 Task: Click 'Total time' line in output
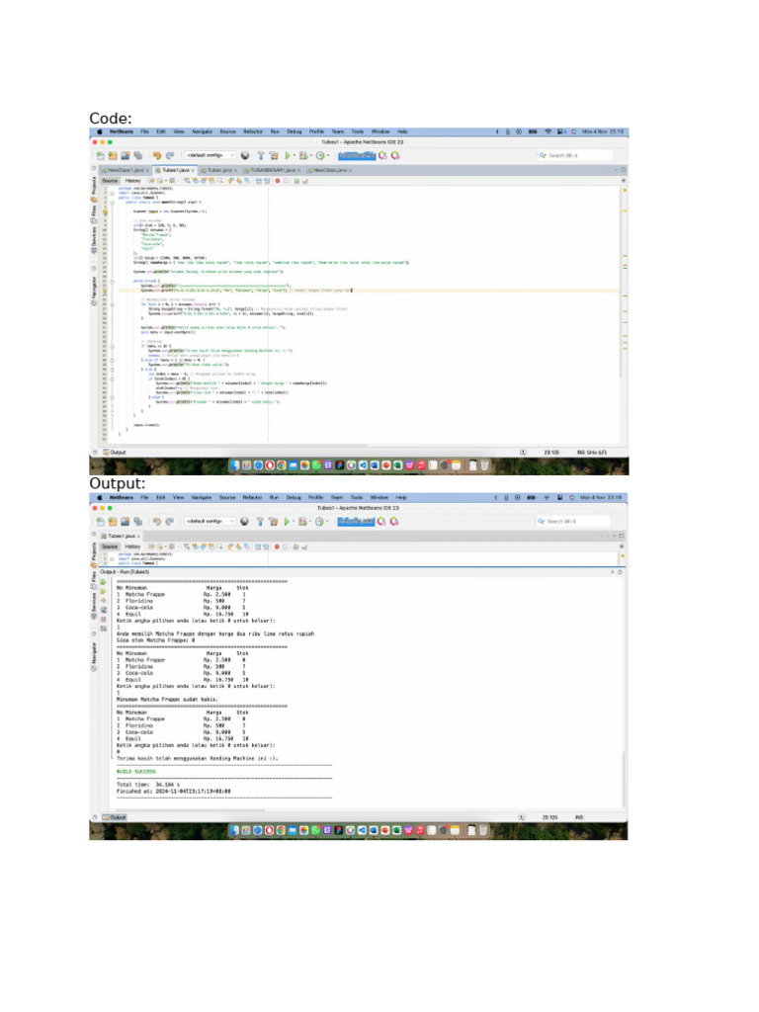tap(148, 785)
